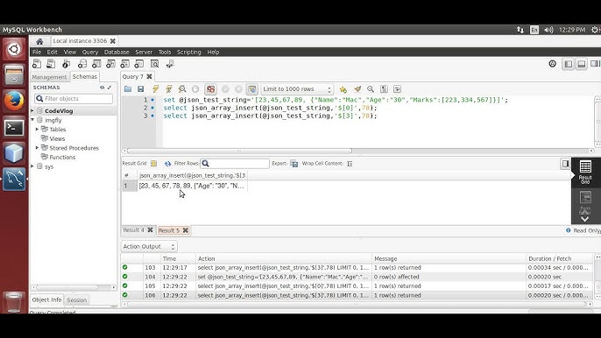Open the Limit to 1000 rows dropdown
Image resolution: width=601 pixels, height=338 pixels.
click(x=297, y=89)
